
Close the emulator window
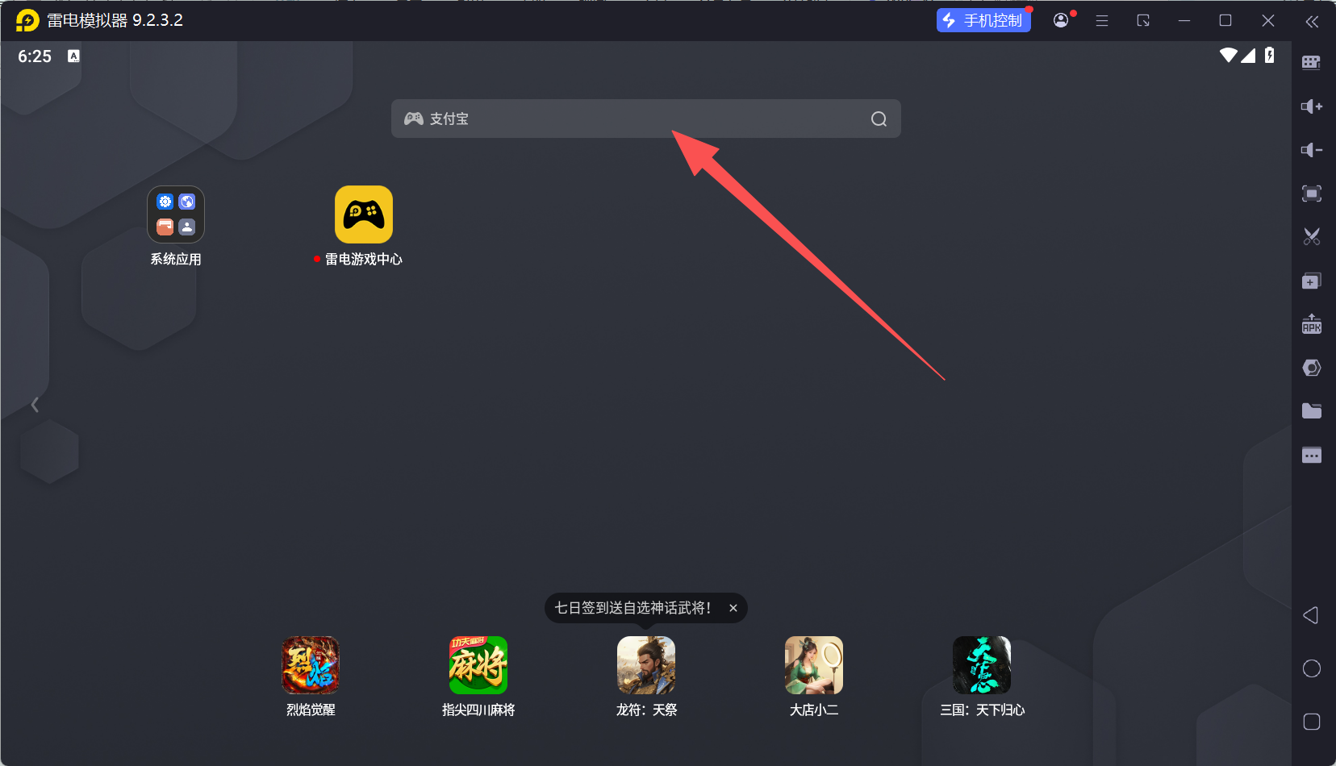pos(1268,21)
